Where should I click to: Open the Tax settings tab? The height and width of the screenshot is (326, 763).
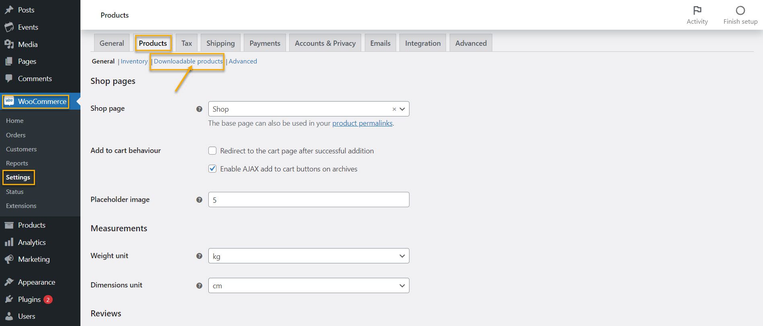(187, 43)
